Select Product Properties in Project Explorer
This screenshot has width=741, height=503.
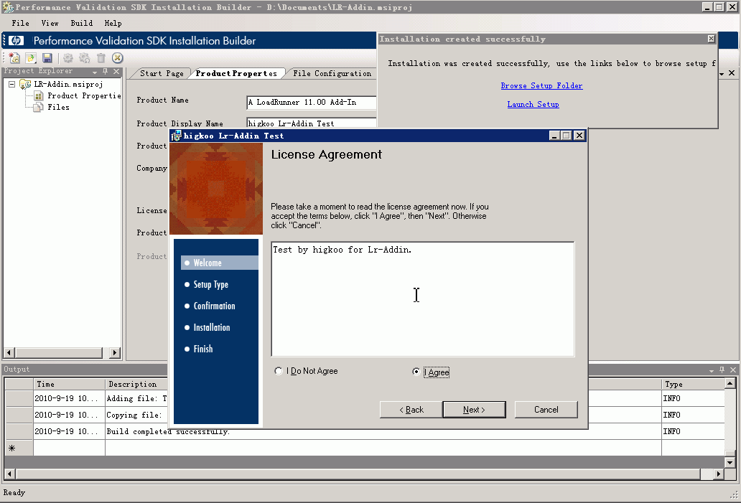[84, 96]
